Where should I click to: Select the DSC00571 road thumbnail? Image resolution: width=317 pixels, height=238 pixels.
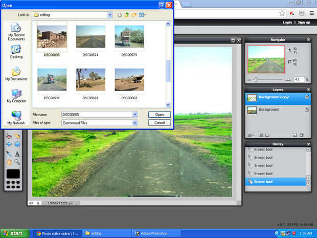point(90,37)
